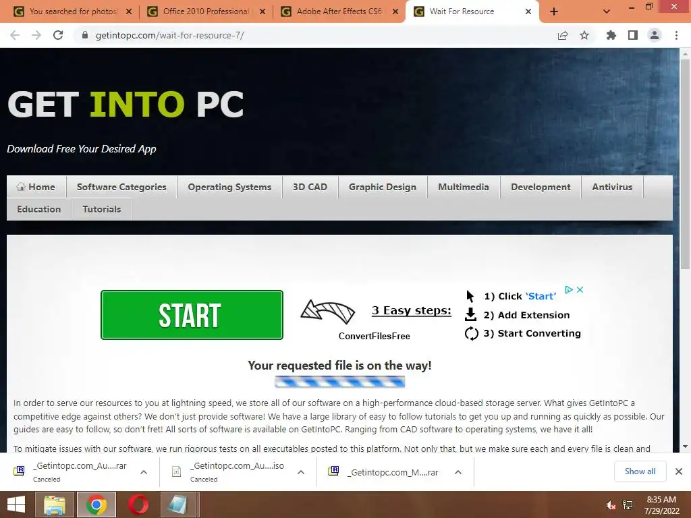Click Show all downloads button

coord(640,471)
